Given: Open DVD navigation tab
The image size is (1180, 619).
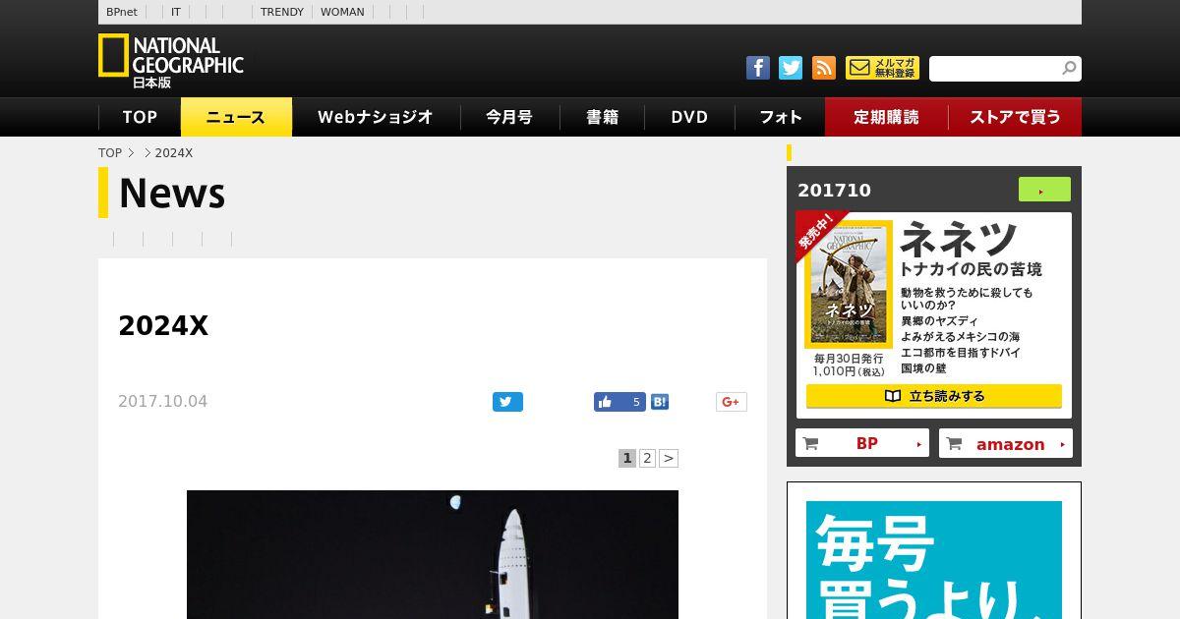Looking at the screenshot, I should (x=689, y=117).
